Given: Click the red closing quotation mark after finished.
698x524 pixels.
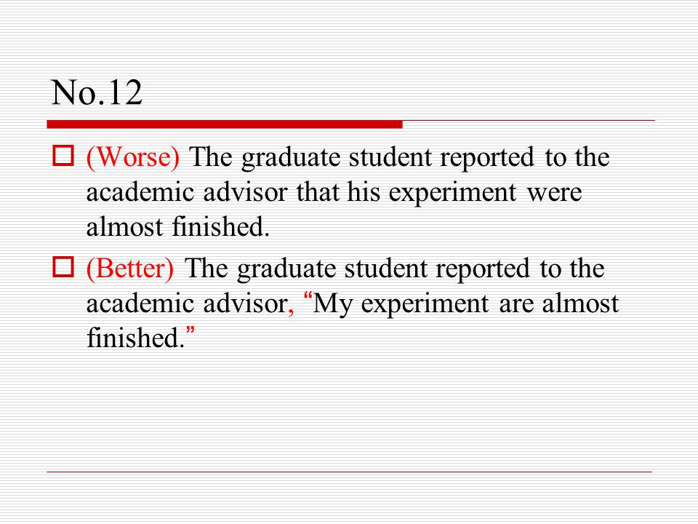Looking at the screenshot, I should [190, 332].
